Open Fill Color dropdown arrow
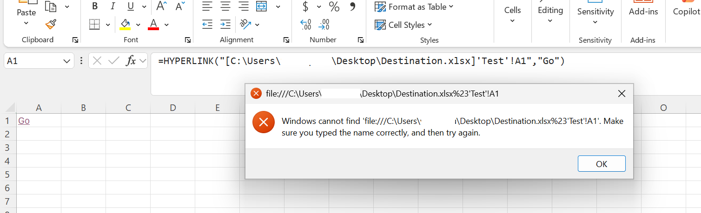Screen dimensions: 701x213 (x=138, y=24)
